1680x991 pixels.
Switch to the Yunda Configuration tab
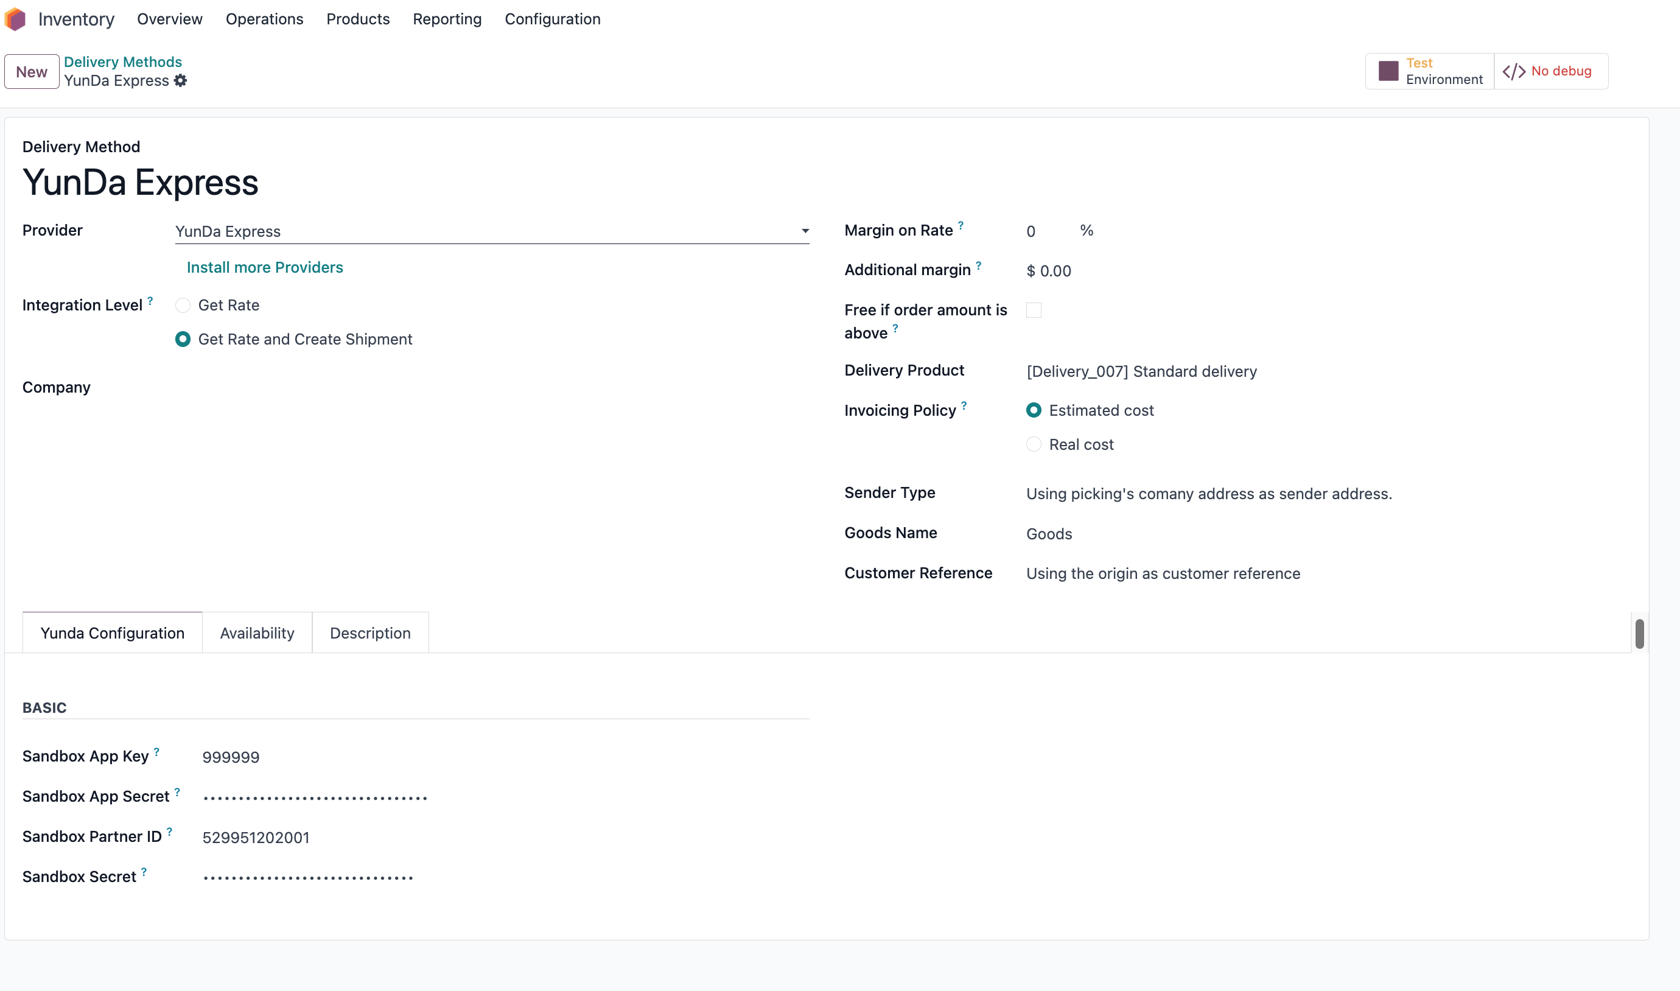(112, 633)
